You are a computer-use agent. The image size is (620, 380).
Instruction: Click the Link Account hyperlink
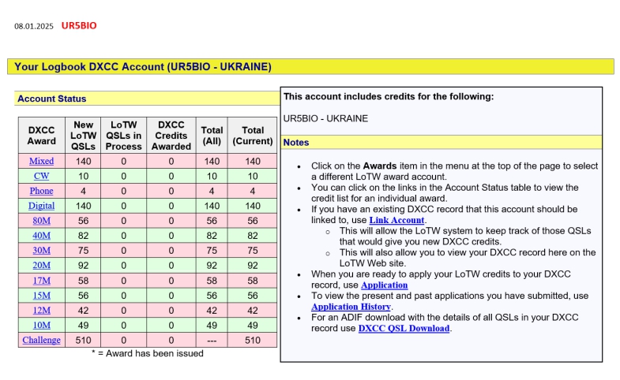point(396,220)
